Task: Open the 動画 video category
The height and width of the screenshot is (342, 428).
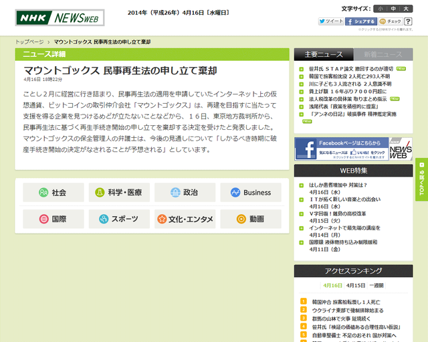Action: [x=251, y=219]
